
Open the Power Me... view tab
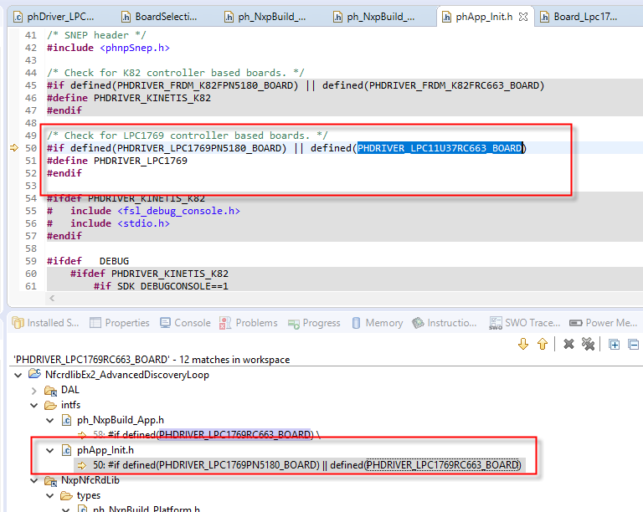[604, 323]
